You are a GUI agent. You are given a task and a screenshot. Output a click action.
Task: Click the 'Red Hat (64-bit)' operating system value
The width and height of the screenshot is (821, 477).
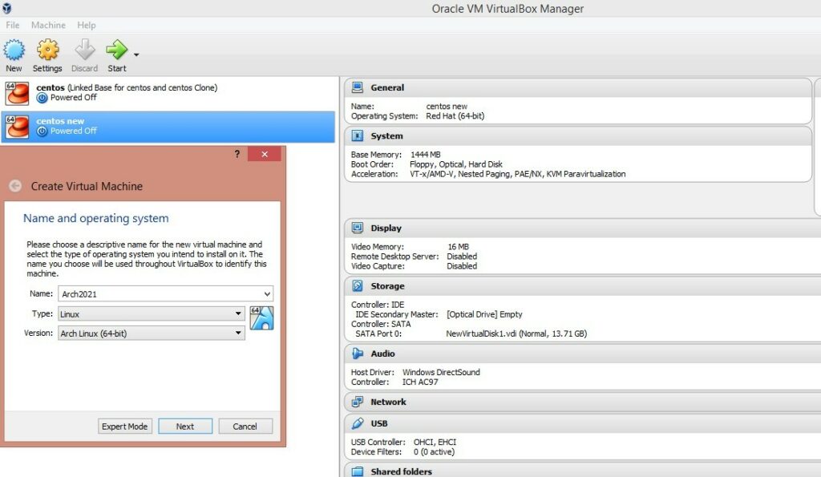[455, 115]
